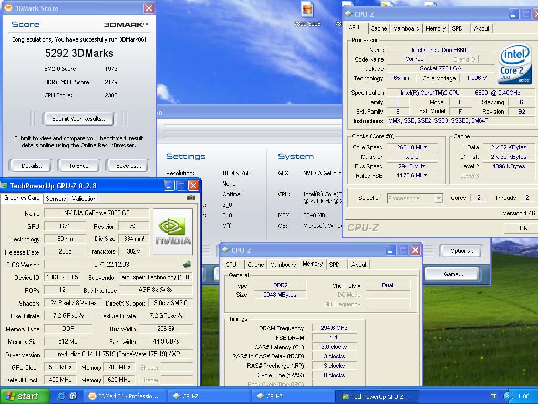538x404 pixels.
Task: Open the Start menu
Action: pyautogui.click(x=25, y=396)
